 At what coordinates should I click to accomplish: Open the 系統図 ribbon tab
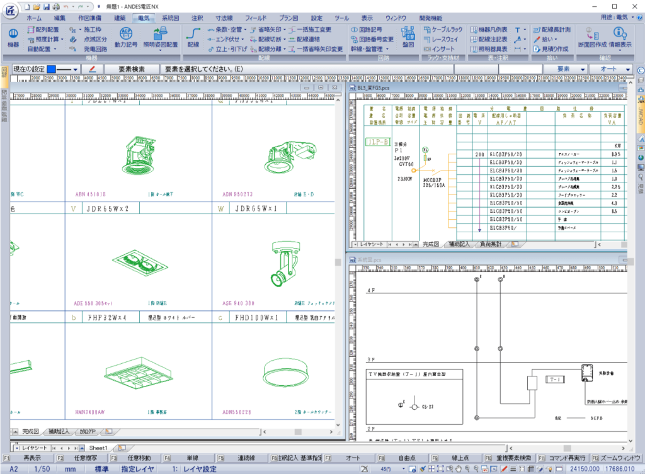(171, 18)
